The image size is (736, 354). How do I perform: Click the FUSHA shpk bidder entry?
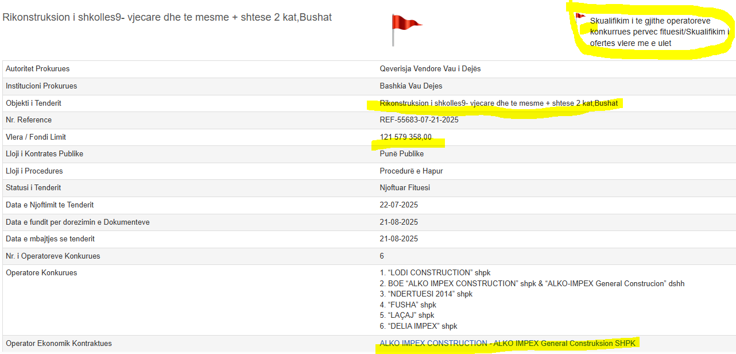click(x=408, y=305)
